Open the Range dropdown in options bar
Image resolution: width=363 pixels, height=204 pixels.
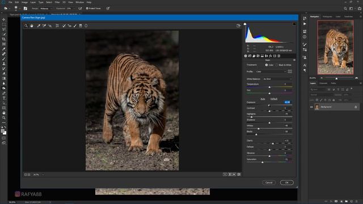tap(46, 8)
